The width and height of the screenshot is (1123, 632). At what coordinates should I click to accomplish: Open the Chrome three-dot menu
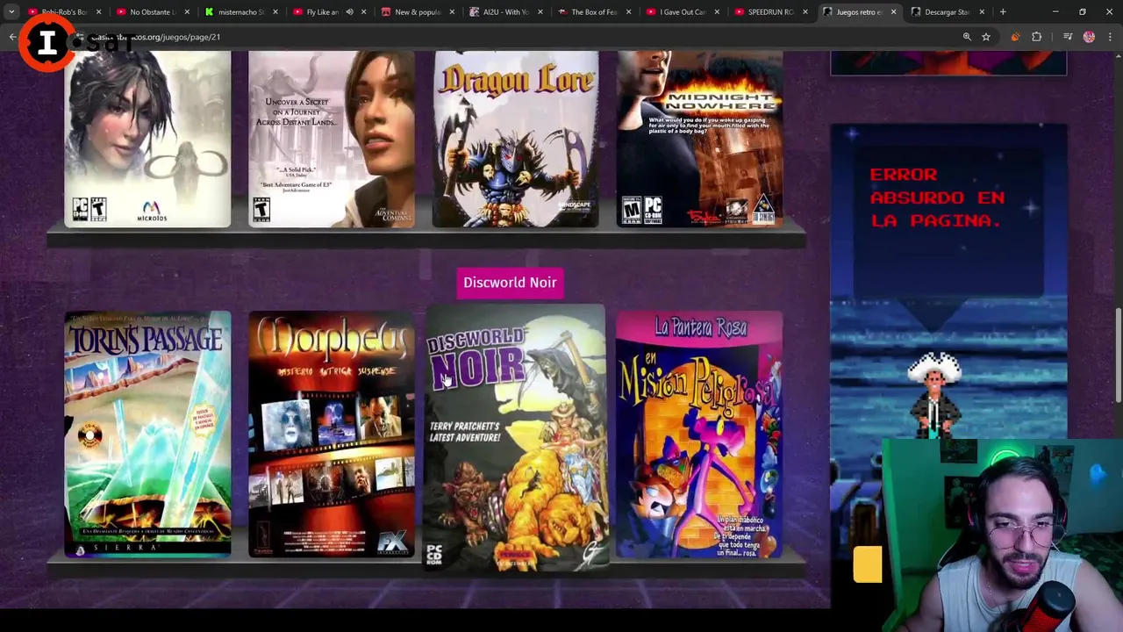click(1110, 37)
